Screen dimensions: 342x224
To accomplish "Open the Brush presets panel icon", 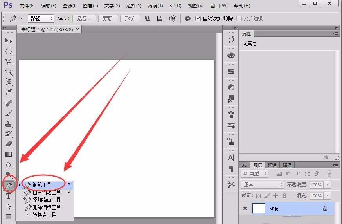I will coord(231,114).
